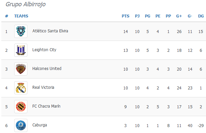206x133 pixels.
Task: Sort table by PJ column header
Action: [x=137, y=16]
